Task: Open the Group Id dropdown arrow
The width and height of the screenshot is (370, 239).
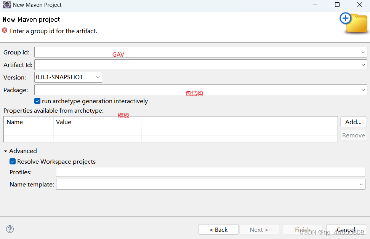Action: (363, 52)
